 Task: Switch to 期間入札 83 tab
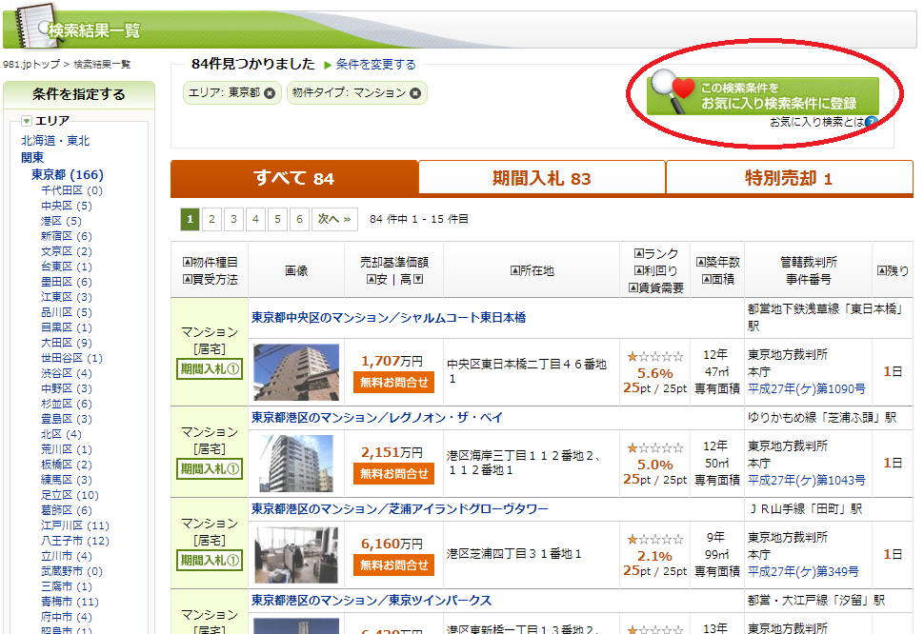point(542,178)
